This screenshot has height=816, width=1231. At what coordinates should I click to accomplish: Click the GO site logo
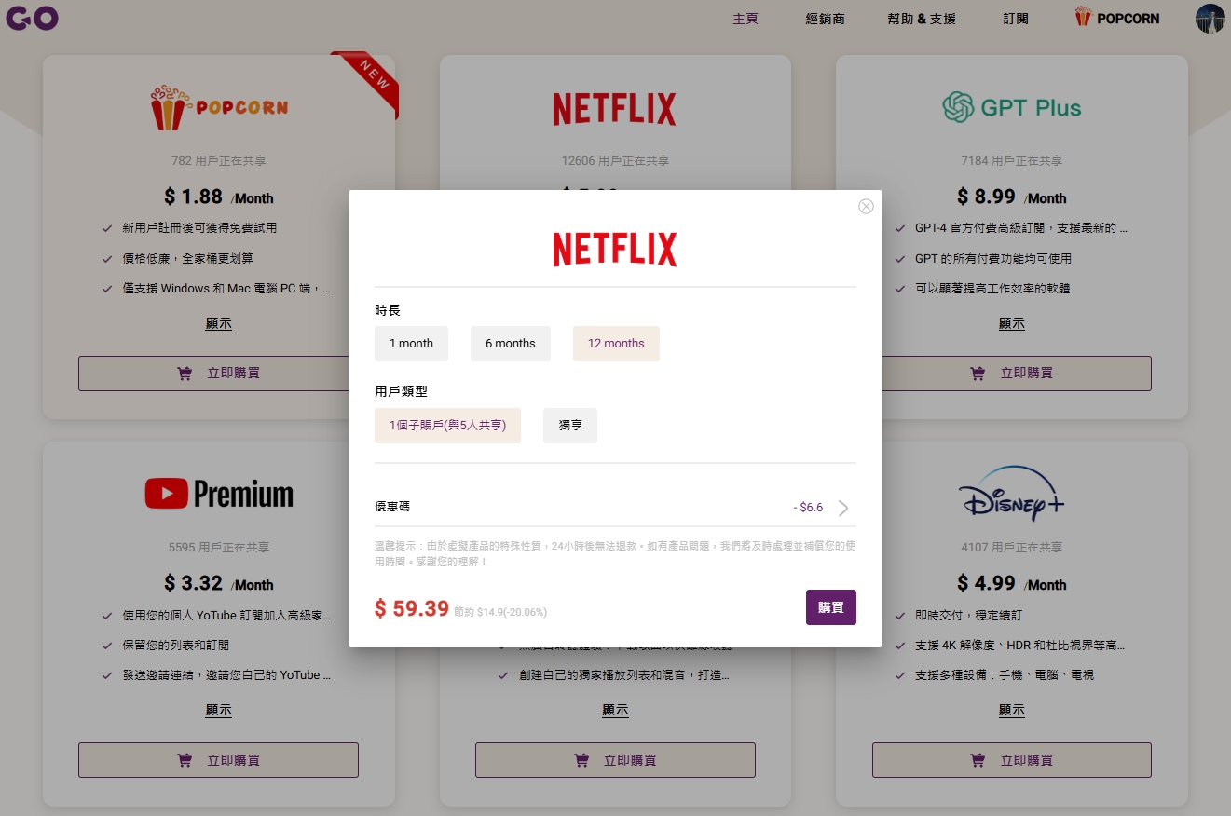click(x=32, y=18)
